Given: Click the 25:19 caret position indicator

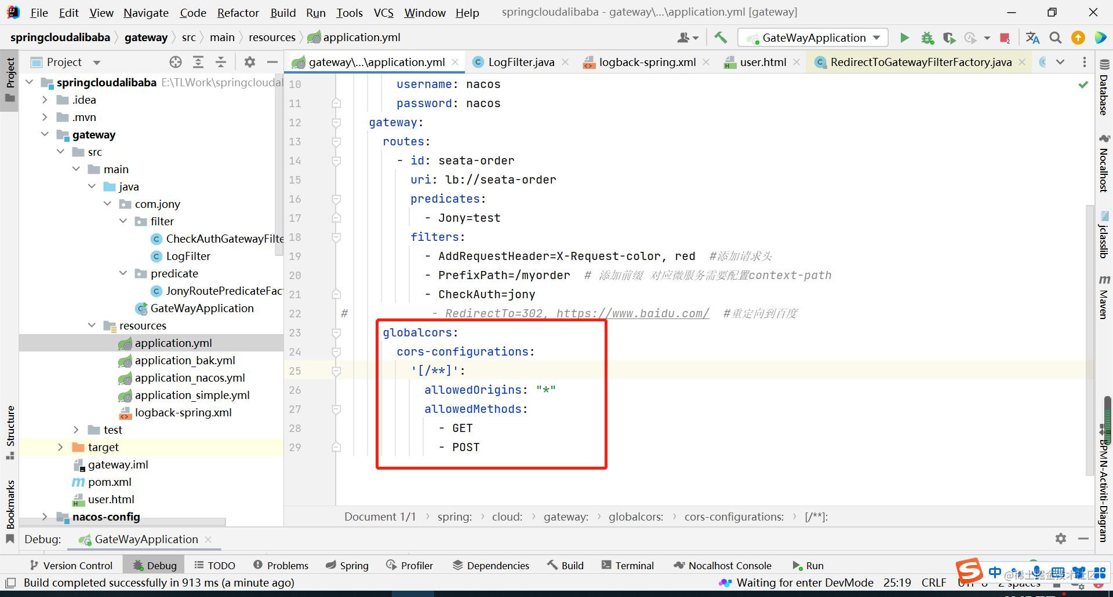Looking at the screenshot, I should pos(897,583).
